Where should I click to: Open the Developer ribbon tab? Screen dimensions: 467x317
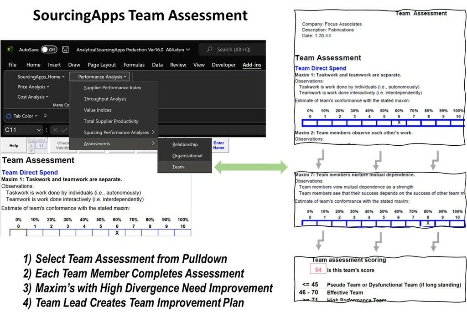[223, 65]
